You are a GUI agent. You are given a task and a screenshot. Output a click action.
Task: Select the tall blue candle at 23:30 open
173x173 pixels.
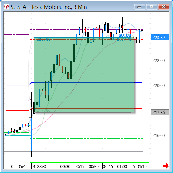pyautogui.click(x=31, y=135)
